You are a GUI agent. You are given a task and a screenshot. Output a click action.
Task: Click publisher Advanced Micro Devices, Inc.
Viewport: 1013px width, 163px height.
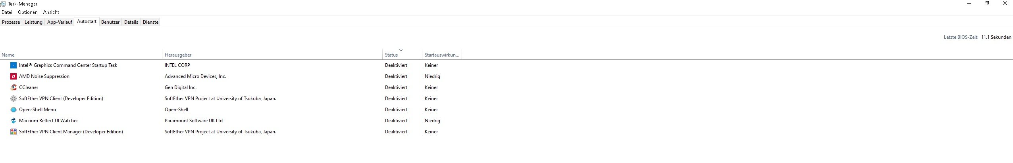pos(195,76)
